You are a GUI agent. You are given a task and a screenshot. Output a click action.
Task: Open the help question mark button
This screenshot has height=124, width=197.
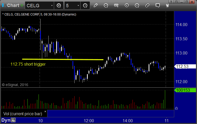171,2
